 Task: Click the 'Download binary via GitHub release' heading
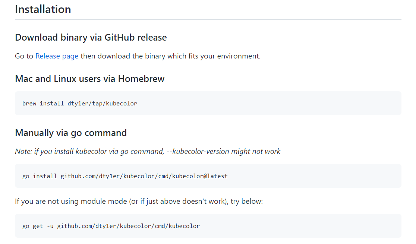[x=91, y=38]
